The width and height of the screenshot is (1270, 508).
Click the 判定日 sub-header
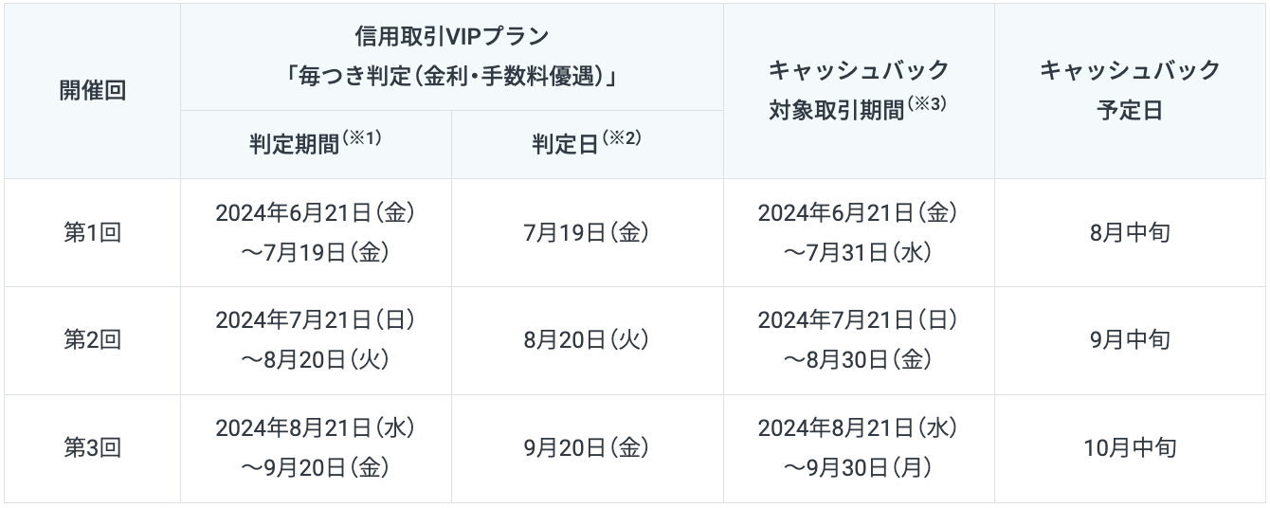coord(588,144)
